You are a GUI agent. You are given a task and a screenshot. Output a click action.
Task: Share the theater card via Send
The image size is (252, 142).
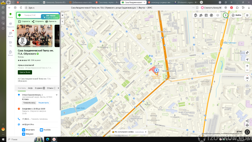click(x=38, y=21)
